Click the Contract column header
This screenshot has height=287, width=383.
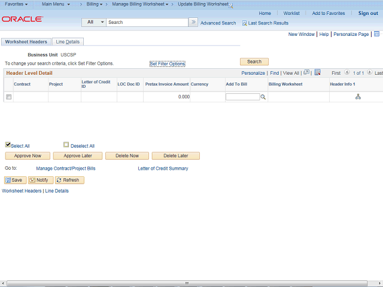tap(22, 84)
